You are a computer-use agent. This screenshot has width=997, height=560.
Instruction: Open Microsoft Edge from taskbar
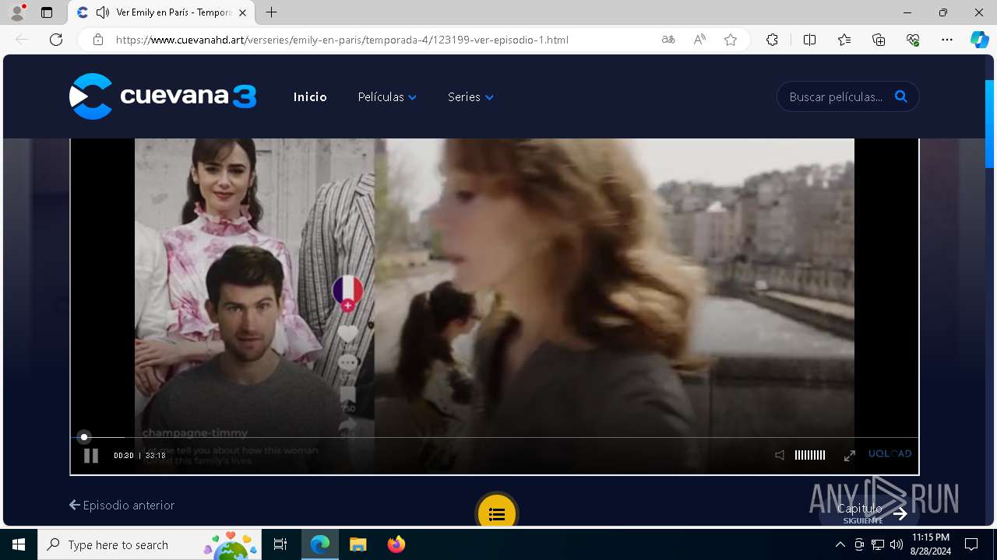pos(320,544)
